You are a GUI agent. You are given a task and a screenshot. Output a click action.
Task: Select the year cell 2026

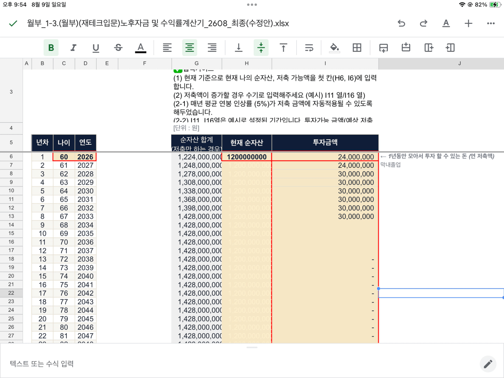coord(85,157)
